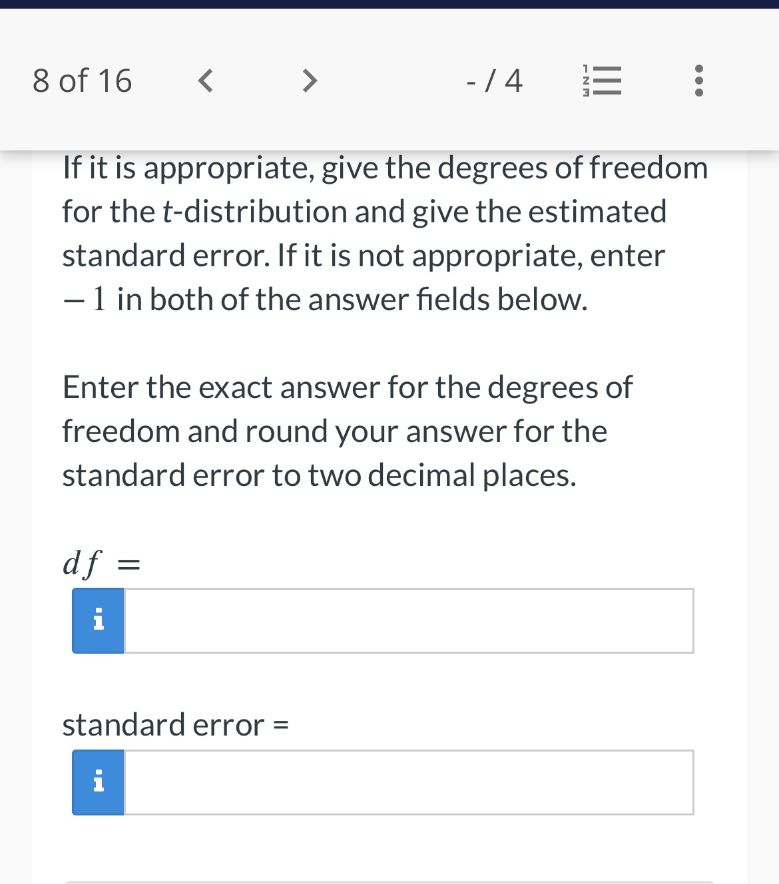The height and width of the screenshot is (884, 779).
Task: Select the right navigation chevron
Action: tap(308, 81)
